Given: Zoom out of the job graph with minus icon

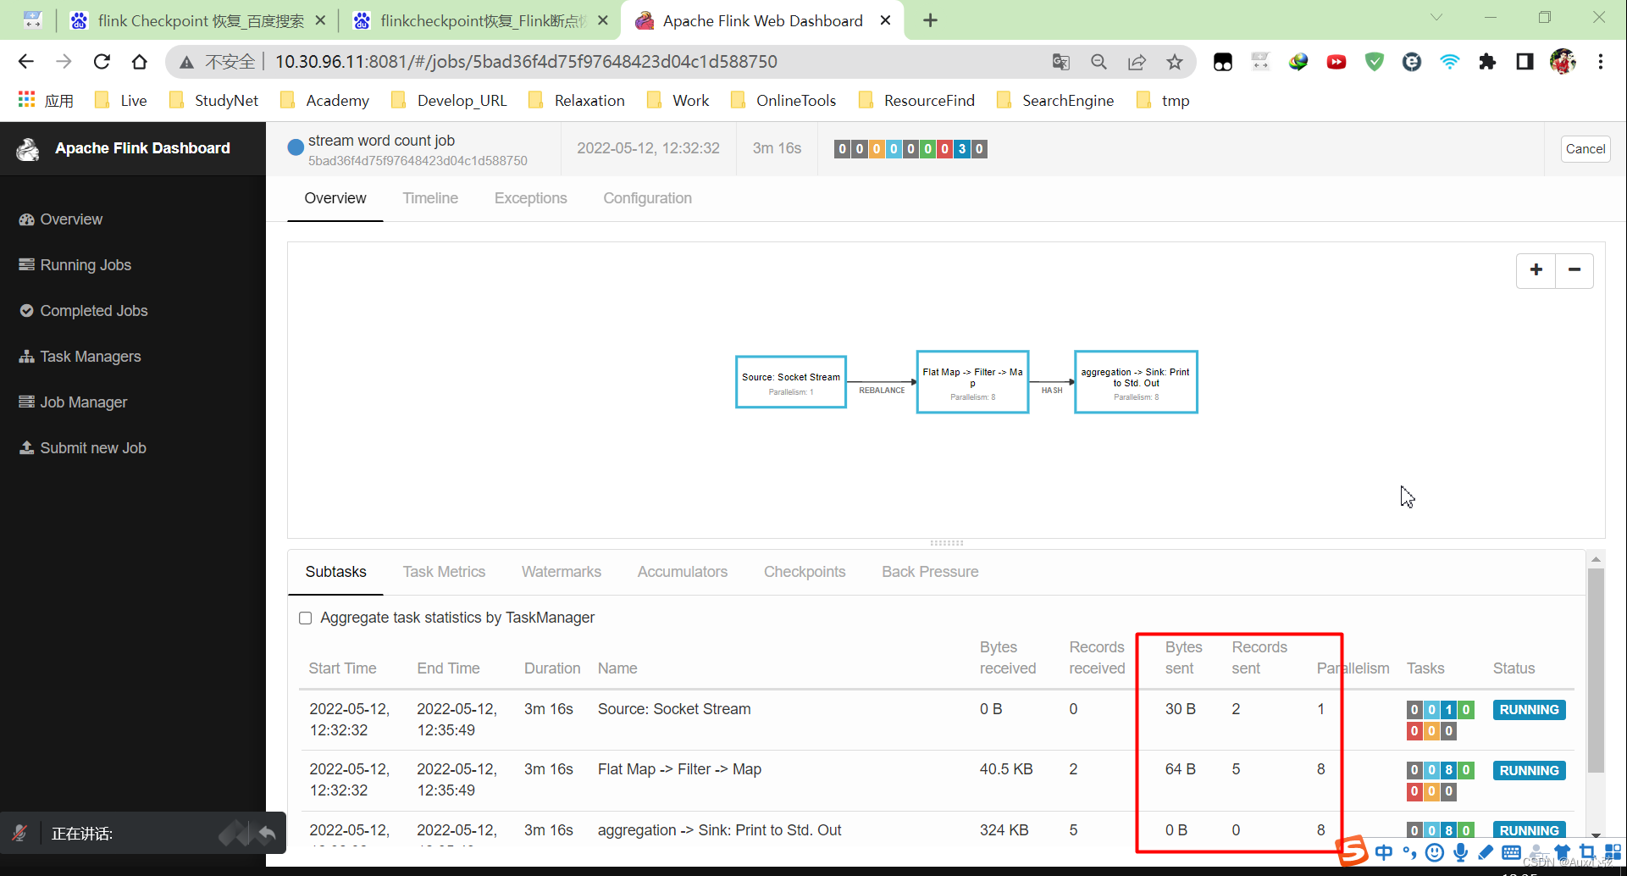Looking at the screenshot, I should [1574, 269].
